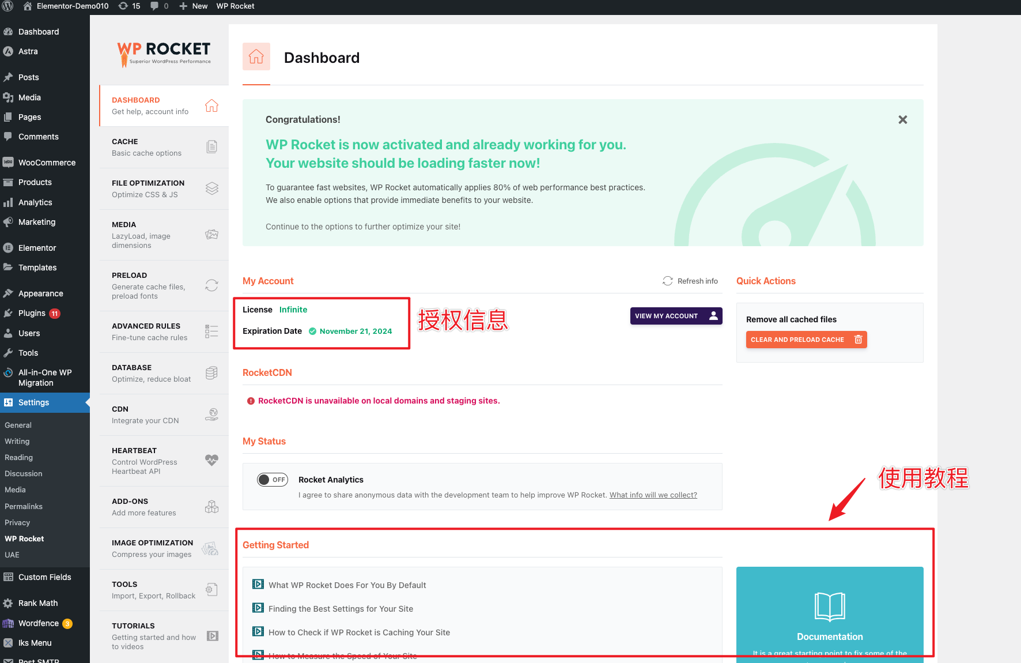
Task: Open General settings submenu
Action: pyautogui.click(x=18, y=425)
